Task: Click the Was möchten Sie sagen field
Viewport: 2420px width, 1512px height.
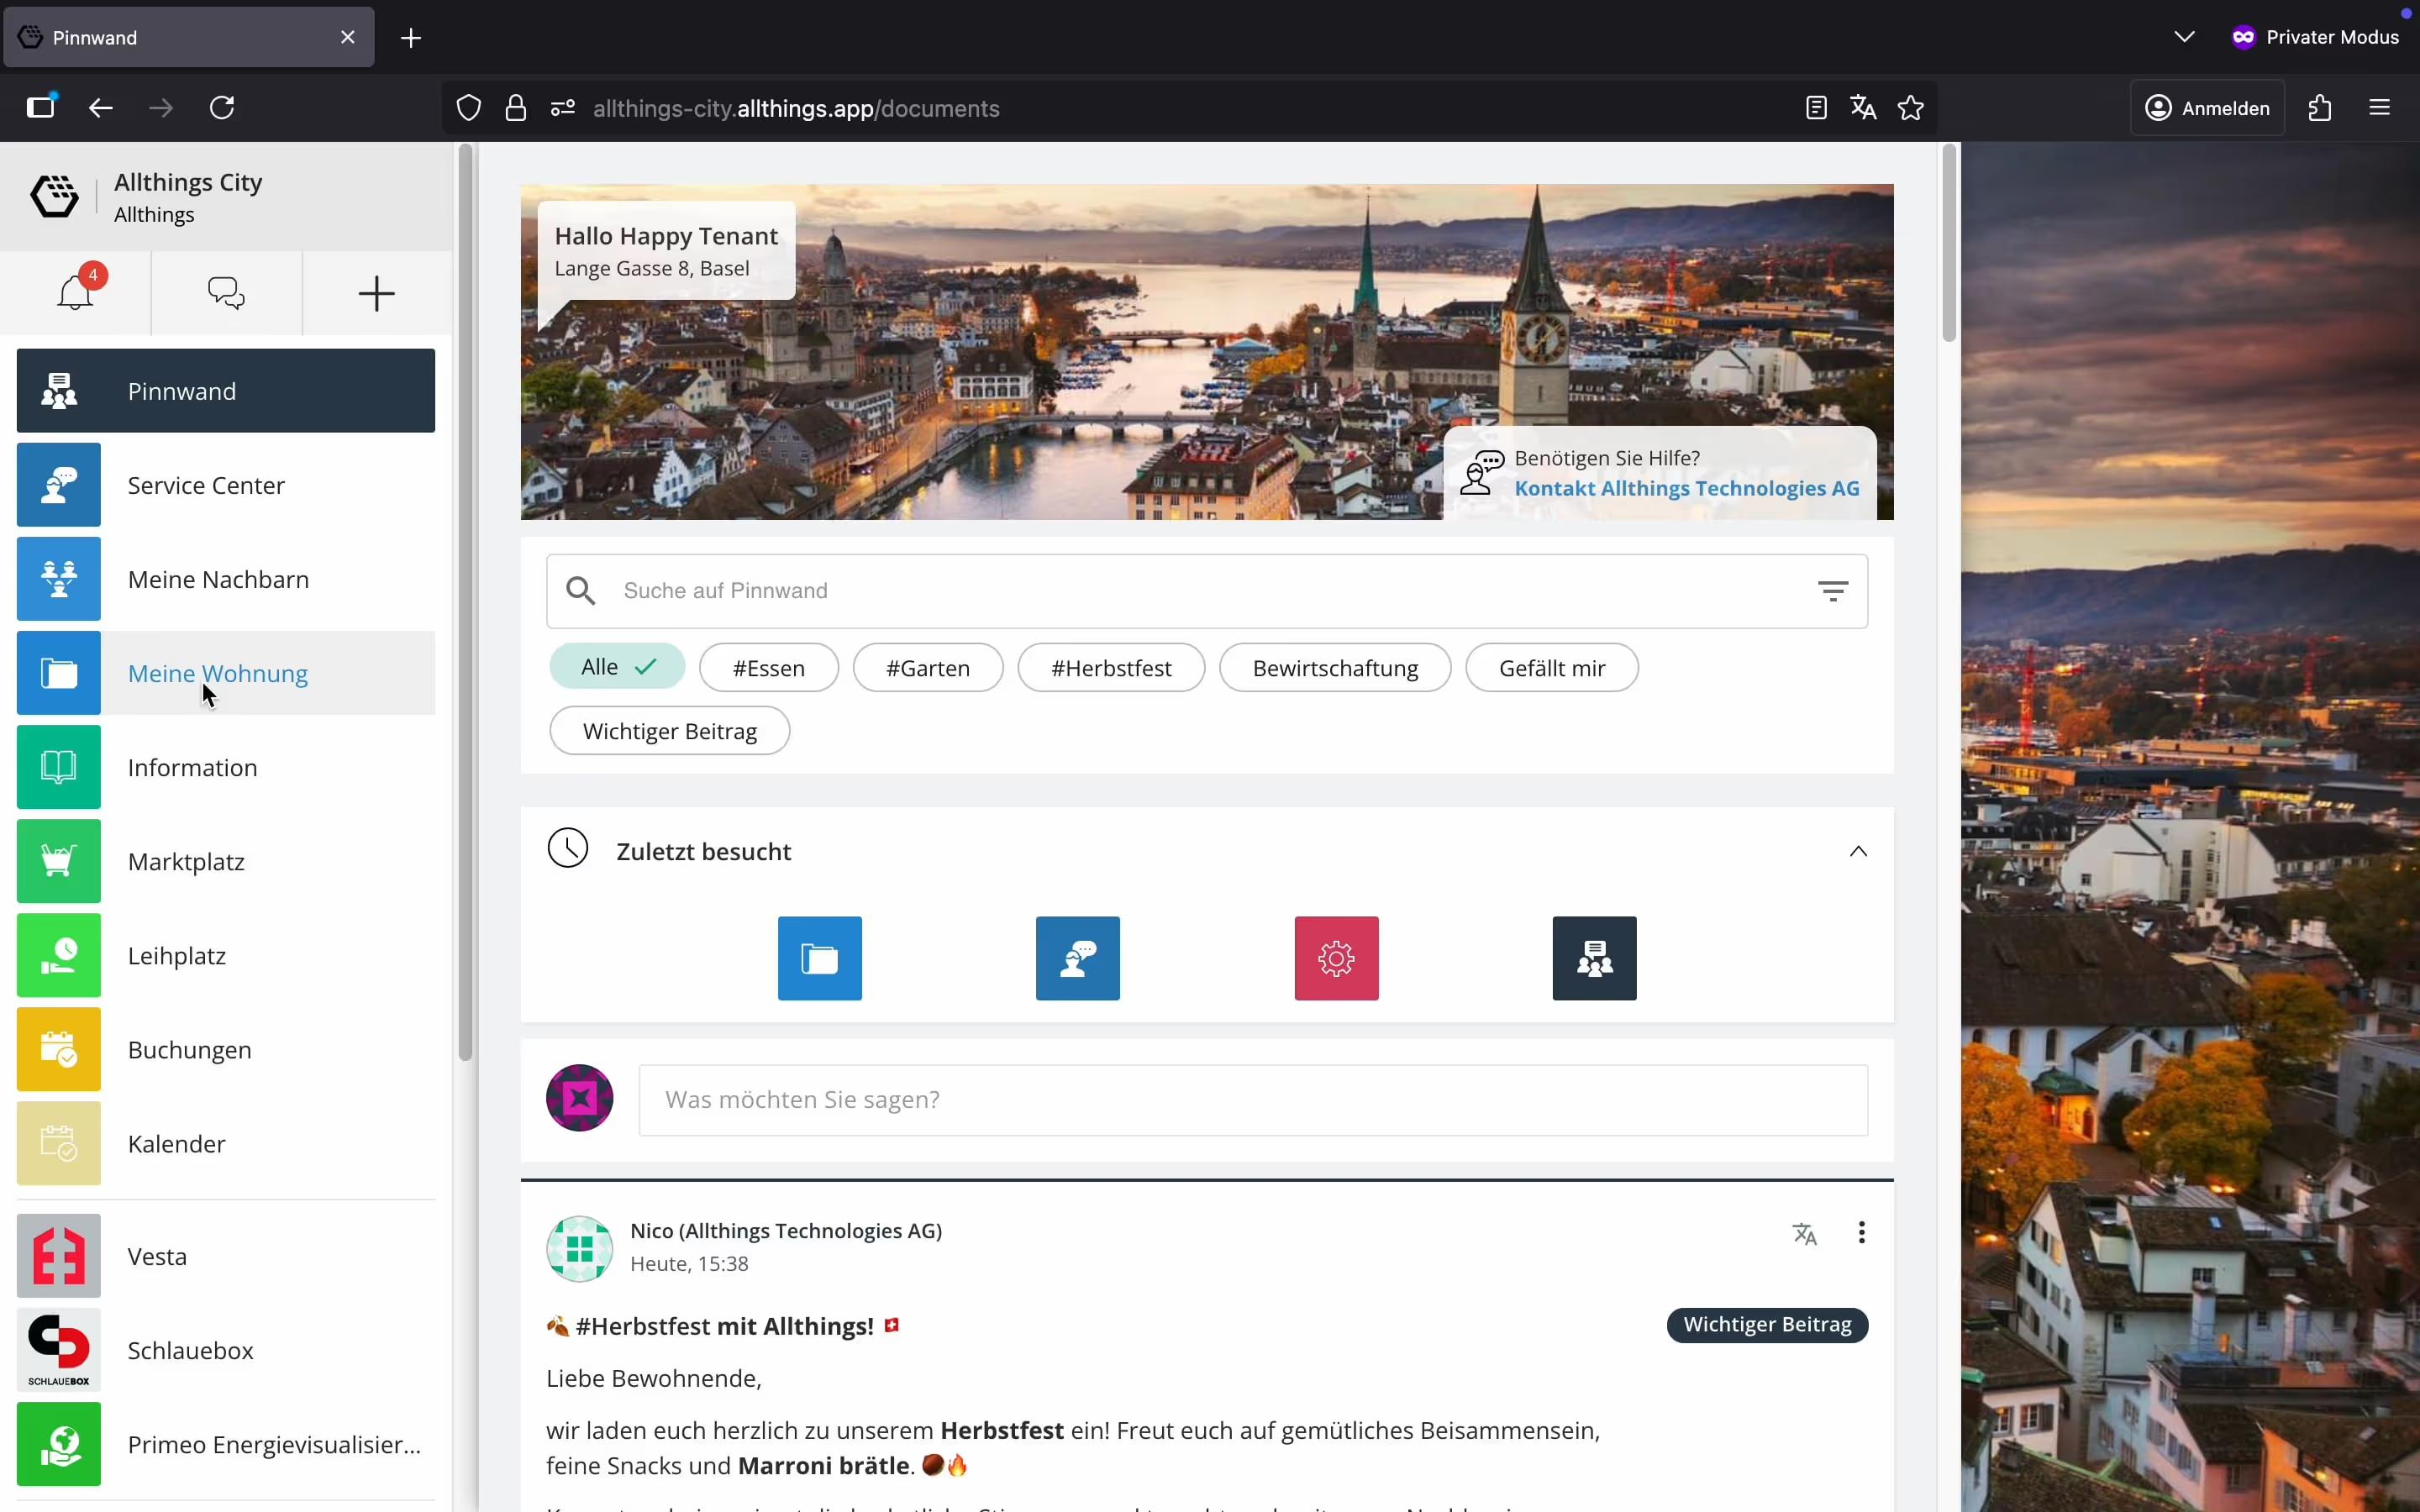Action: [1253, 1100]
